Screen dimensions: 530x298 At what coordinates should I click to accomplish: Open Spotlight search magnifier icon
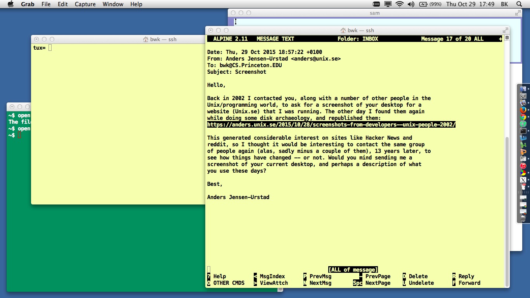click(x=519, y=4)
